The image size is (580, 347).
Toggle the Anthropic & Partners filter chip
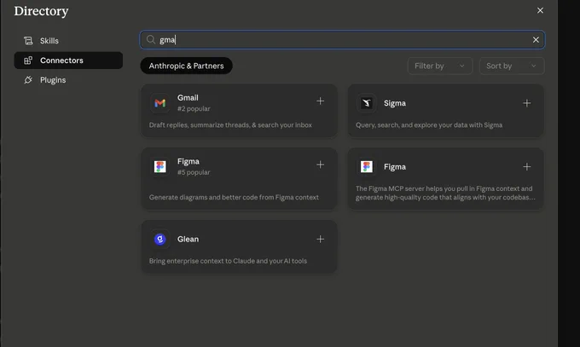187,66
